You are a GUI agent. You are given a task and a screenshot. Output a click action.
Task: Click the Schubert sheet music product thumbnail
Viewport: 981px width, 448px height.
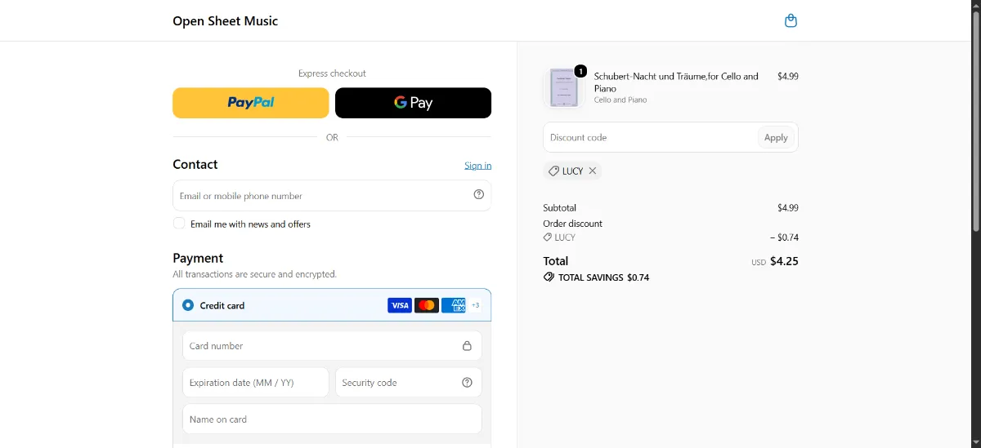[x=565, y=88]
